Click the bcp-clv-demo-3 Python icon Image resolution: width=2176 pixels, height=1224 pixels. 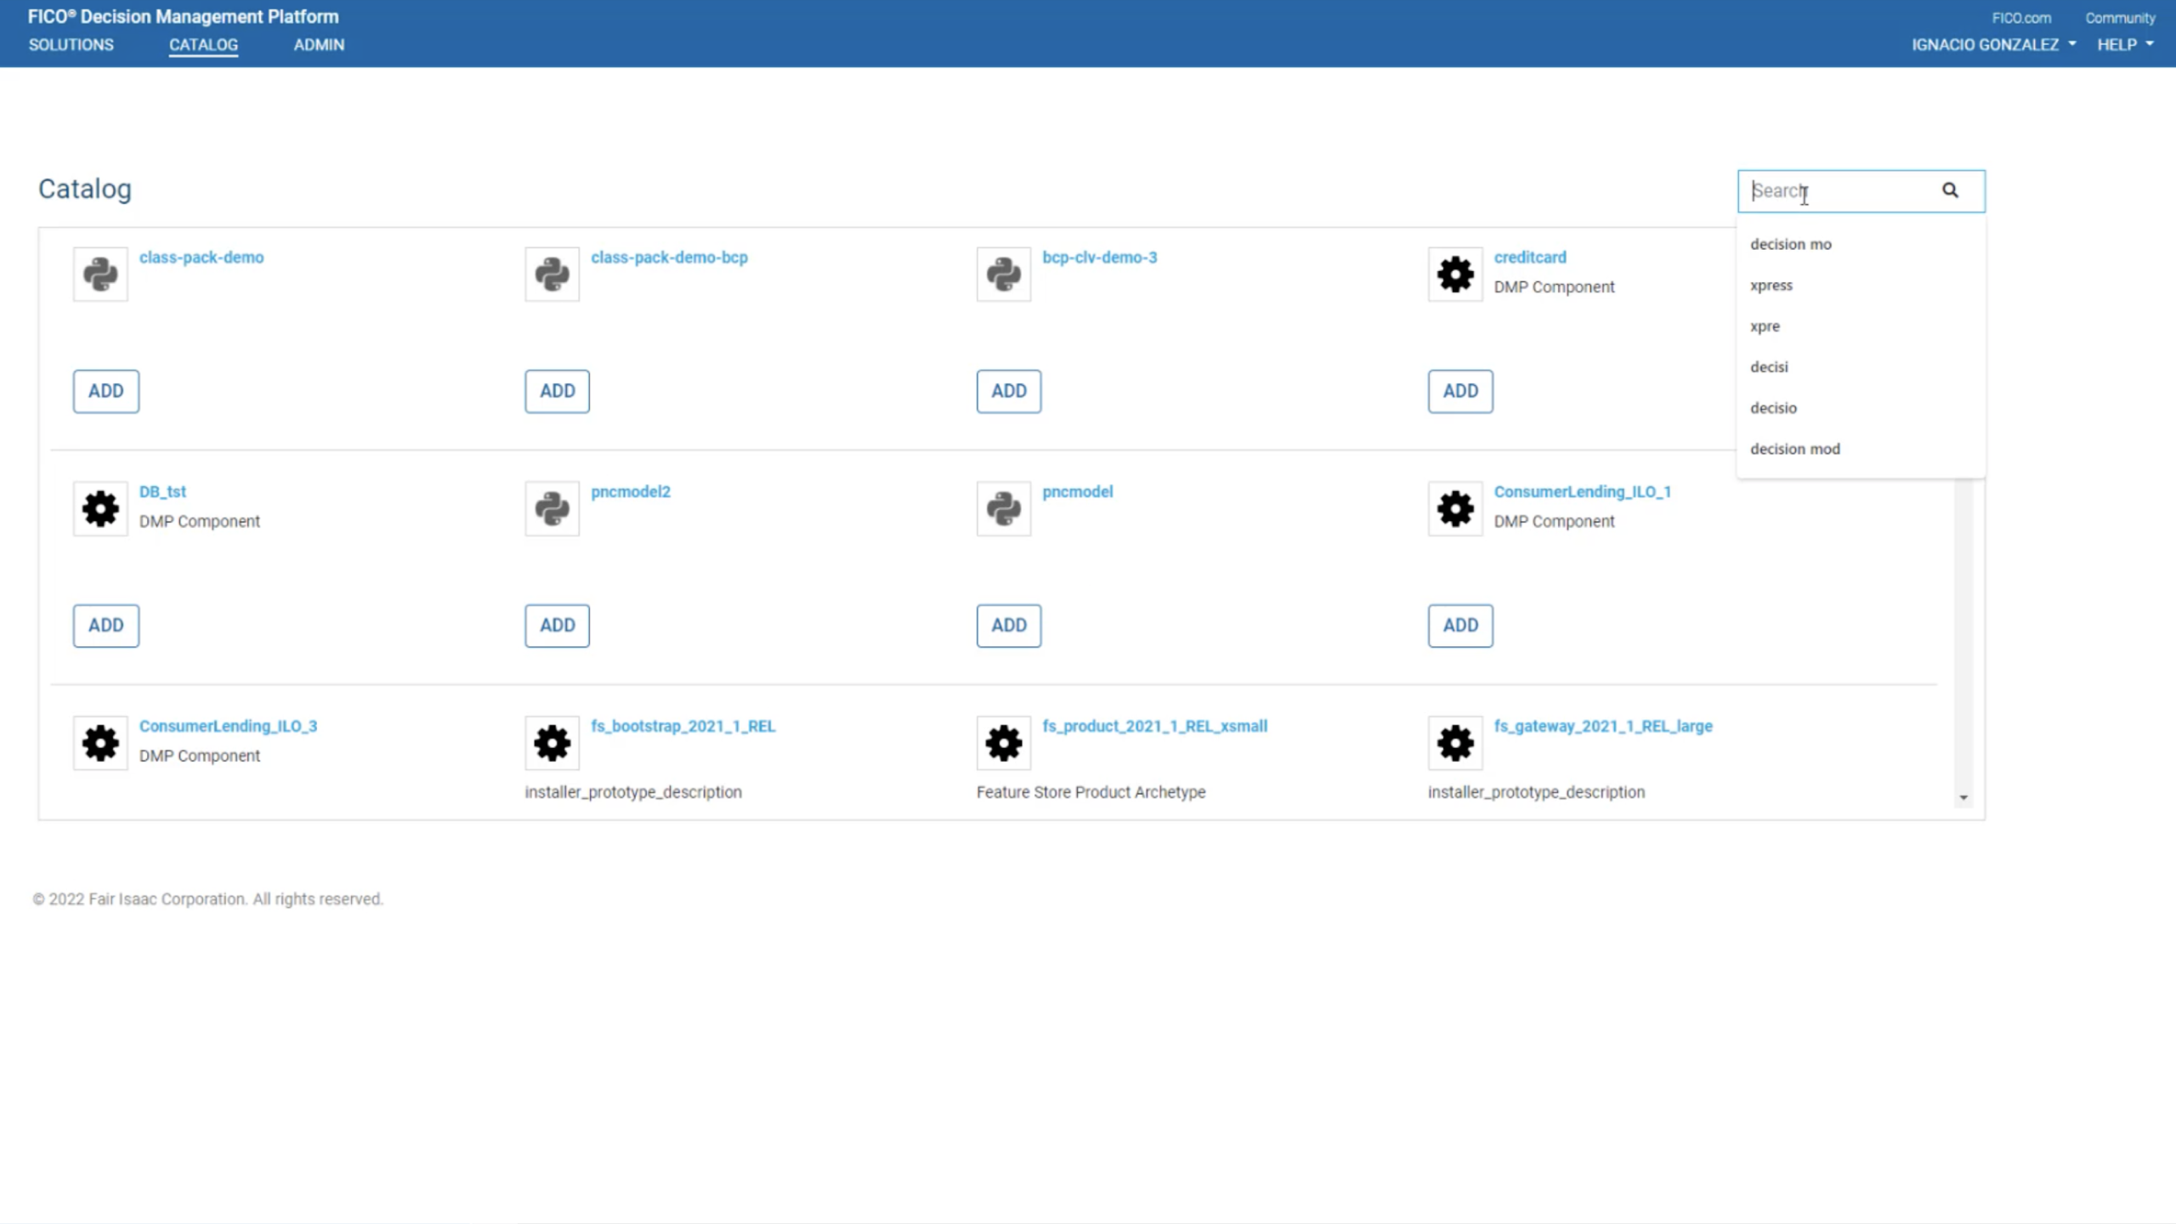pos(1004,274)
